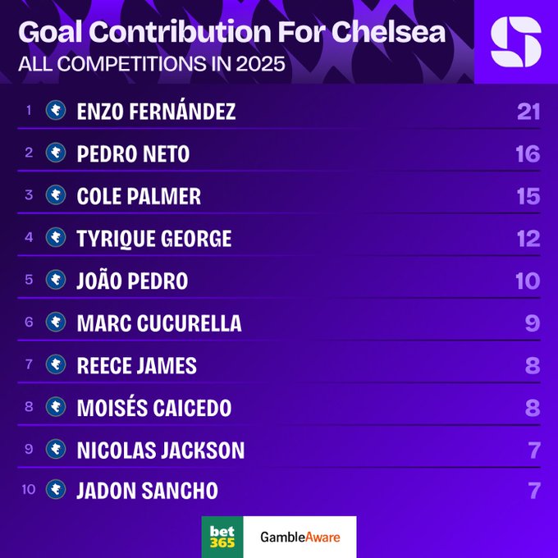Select the Moisés Caicedo player name

tap(153, 408)
